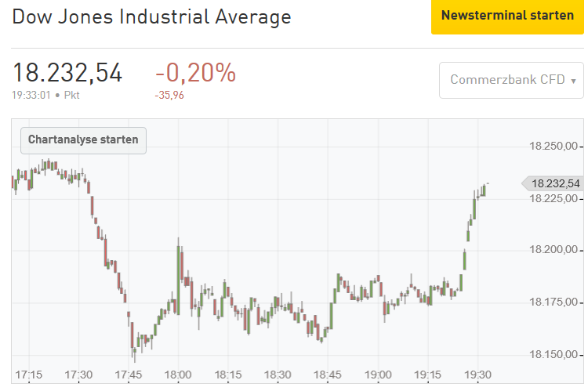The image size is (588, 391).
Task: Click the 18.175,00 price axis label
Action: point(554,302)
